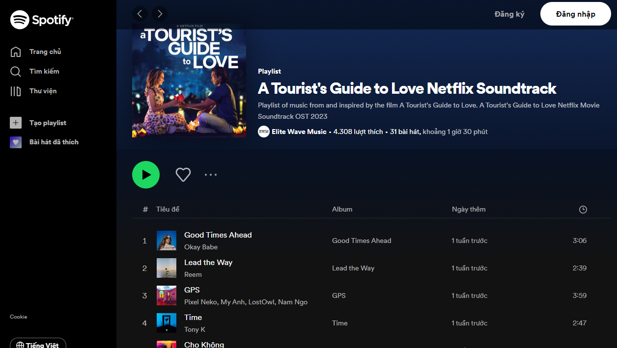The height and width of the screenshot is (348, 617).
Task: Click the Đăng nhập button
Action: pos(575,14)
